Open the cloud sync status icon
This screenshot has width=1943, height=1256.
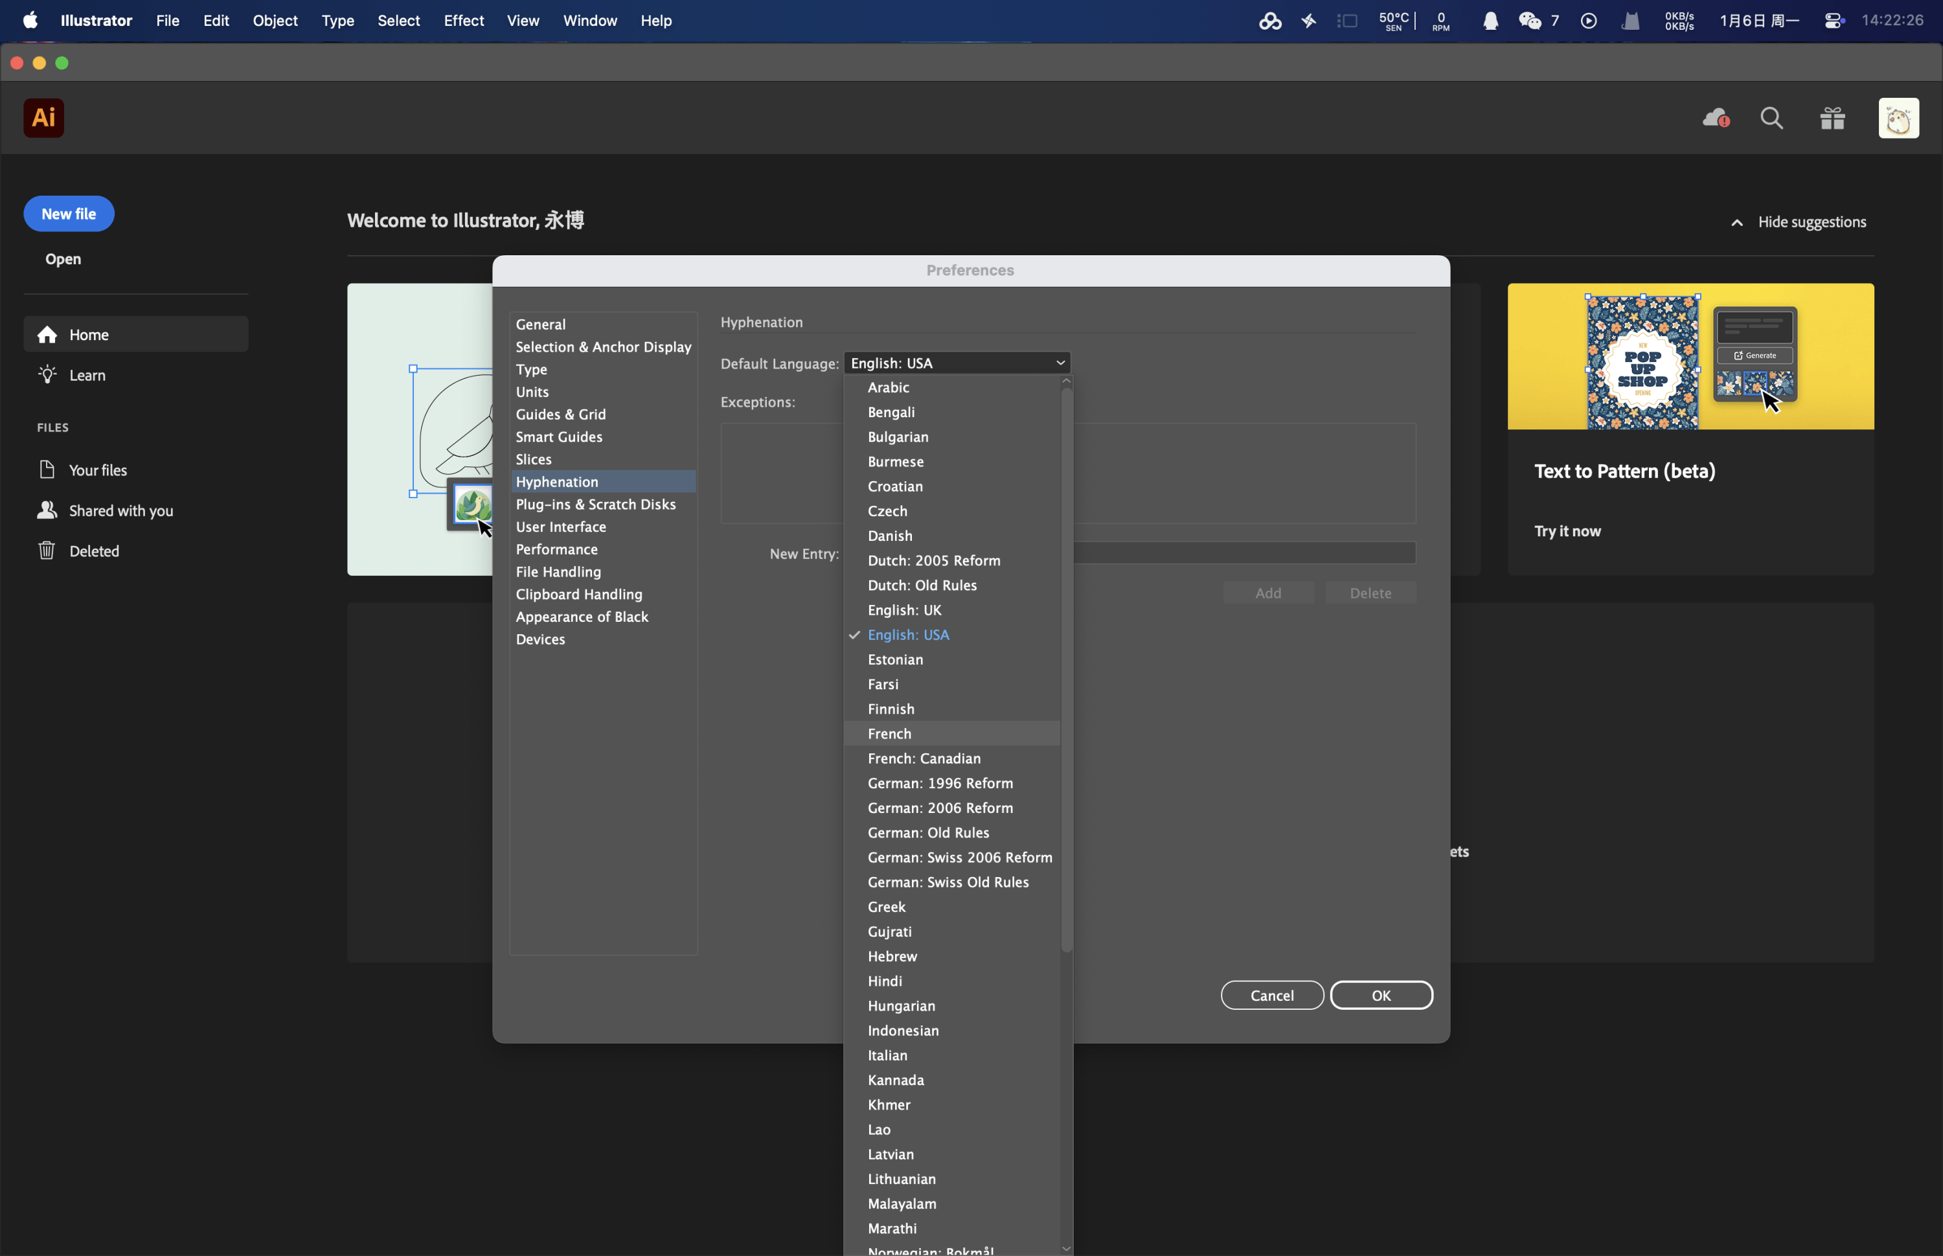coord(1716,119)
